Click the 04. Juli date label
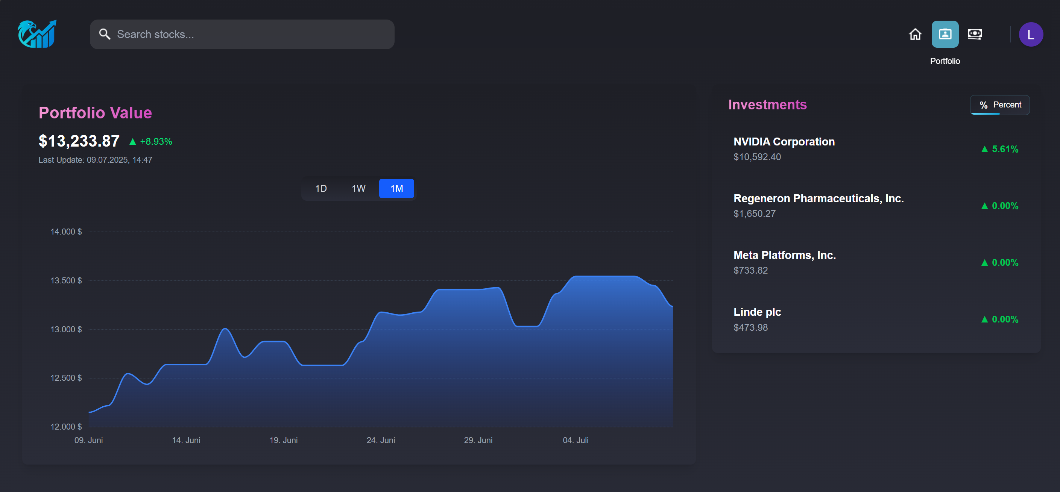The image size is (1060, 492). coord(576,441)
